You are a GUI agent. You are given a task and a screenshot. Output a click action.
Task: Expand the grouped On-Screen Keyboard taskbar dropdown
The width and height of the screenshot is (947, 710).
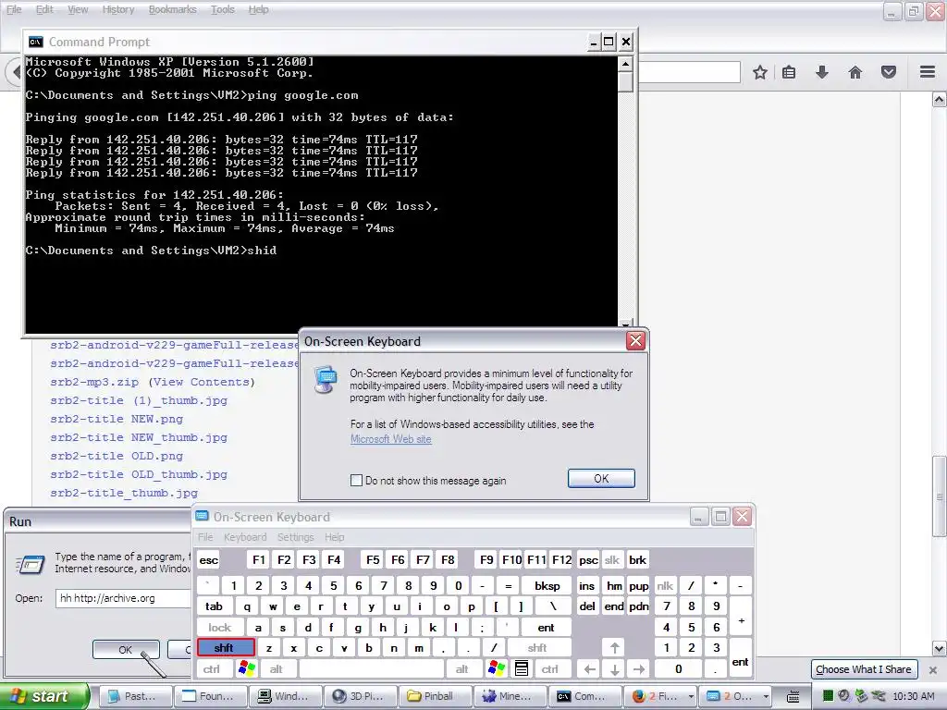pos(766,696)
